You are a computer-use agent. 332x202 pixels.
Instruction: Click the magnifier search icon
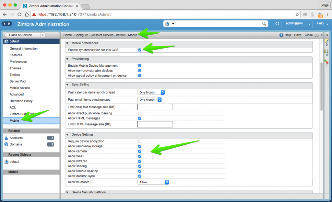coord(264,24)
